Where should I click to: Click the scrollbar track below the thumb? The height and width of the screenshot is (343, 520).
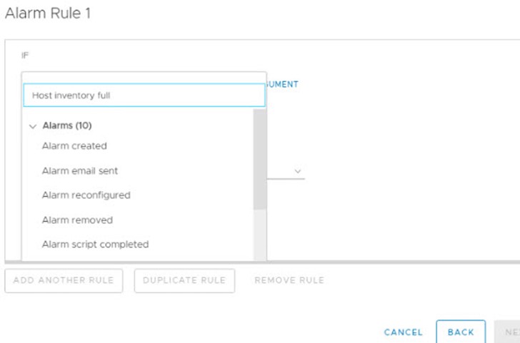260,235
